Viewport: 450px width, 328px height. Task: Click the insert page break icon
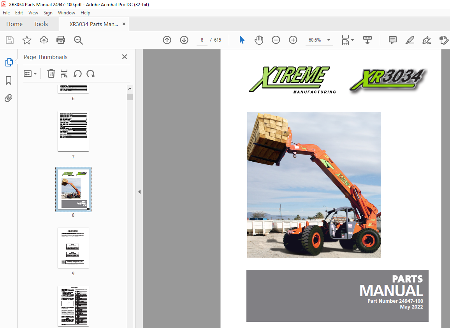(x=64, y=73)
